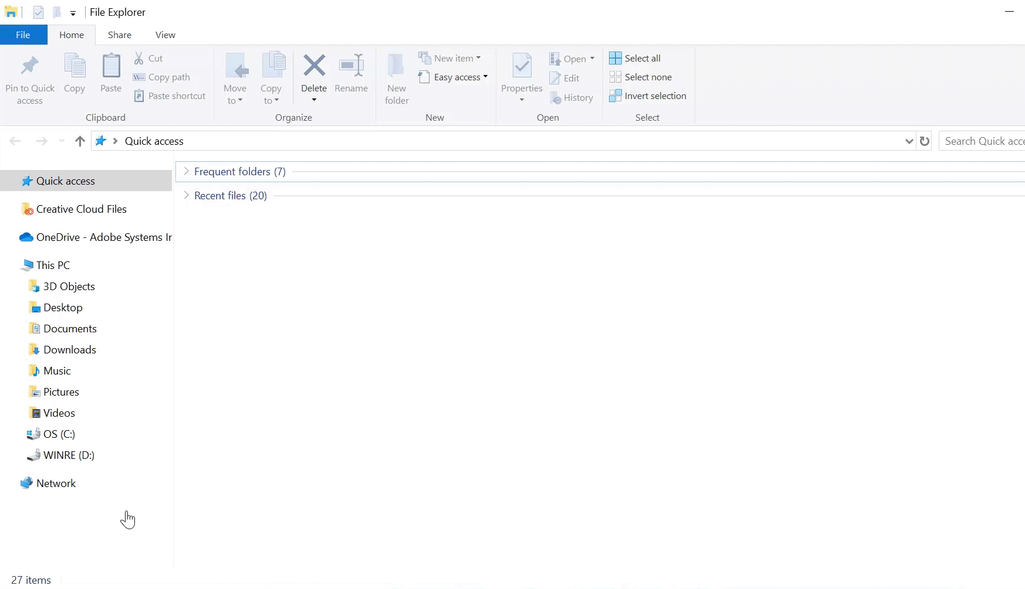Open the Delete options dropdown arrow
Viewport: 1025px width, 589px height.
314,100
